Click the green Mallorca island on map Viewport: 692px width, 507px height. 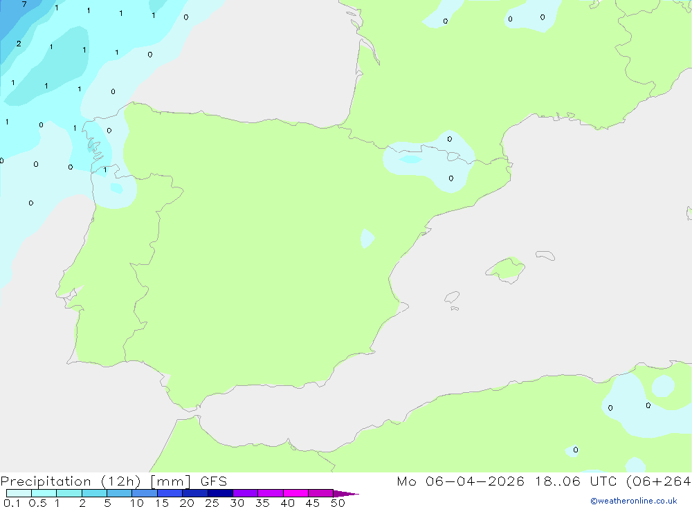506,269
